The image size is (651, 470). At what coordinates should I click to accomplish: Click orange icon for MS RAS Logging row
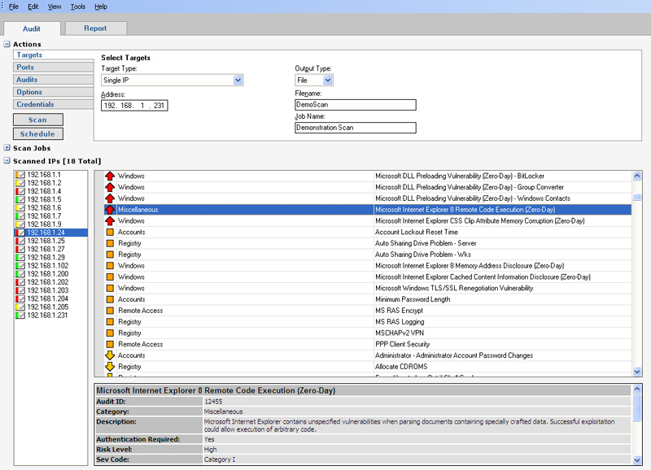coord(110,321)
